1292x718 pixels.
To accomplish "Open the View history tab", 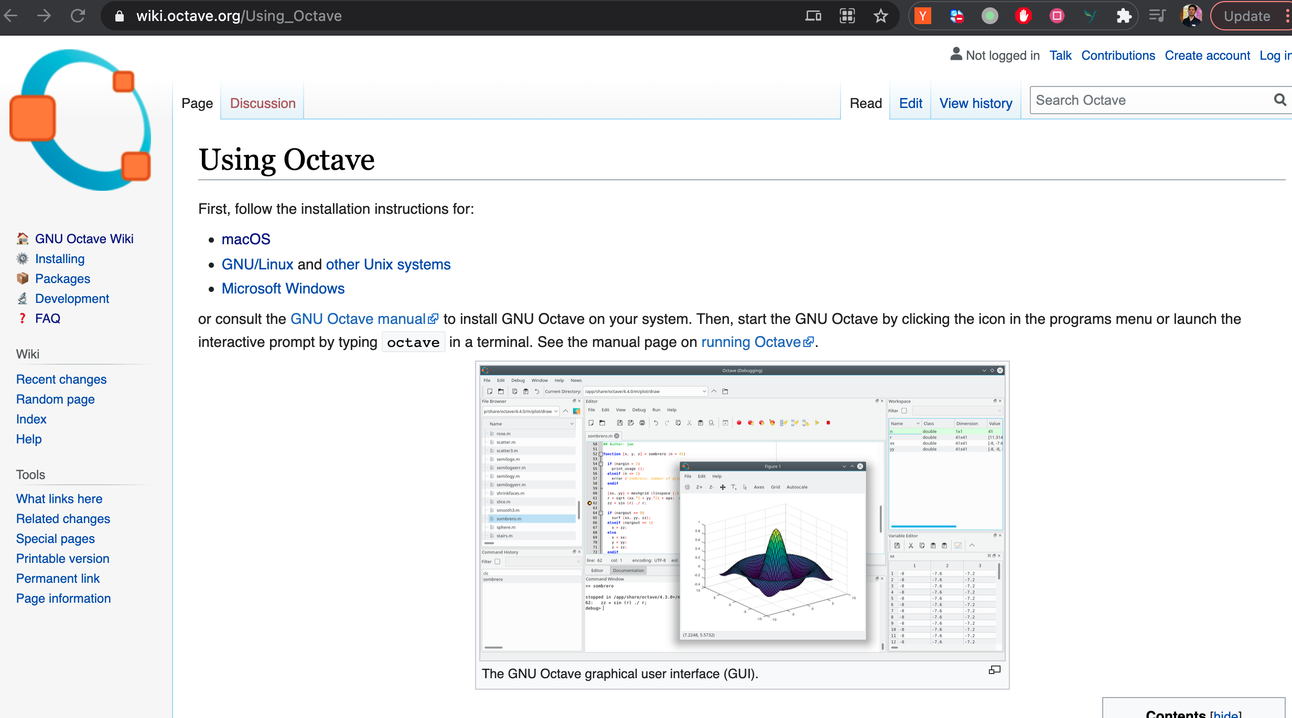I will pyautogui.click(x=976, y=103).
